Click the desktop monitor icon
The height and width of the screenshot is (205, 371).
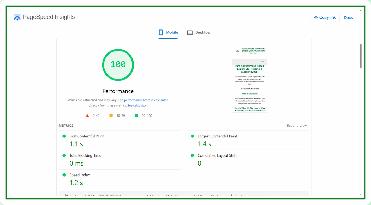[190, 33]
